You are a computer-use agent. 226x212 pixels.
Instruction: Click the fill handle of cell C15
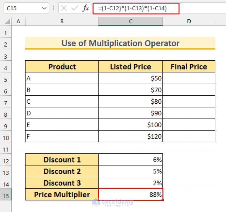(x=163, y=200)
